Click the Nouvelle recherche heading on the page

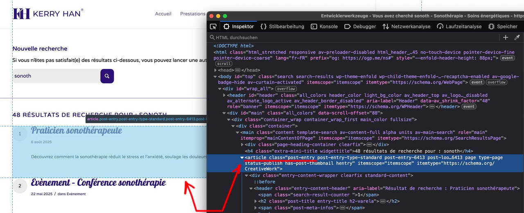40,49
